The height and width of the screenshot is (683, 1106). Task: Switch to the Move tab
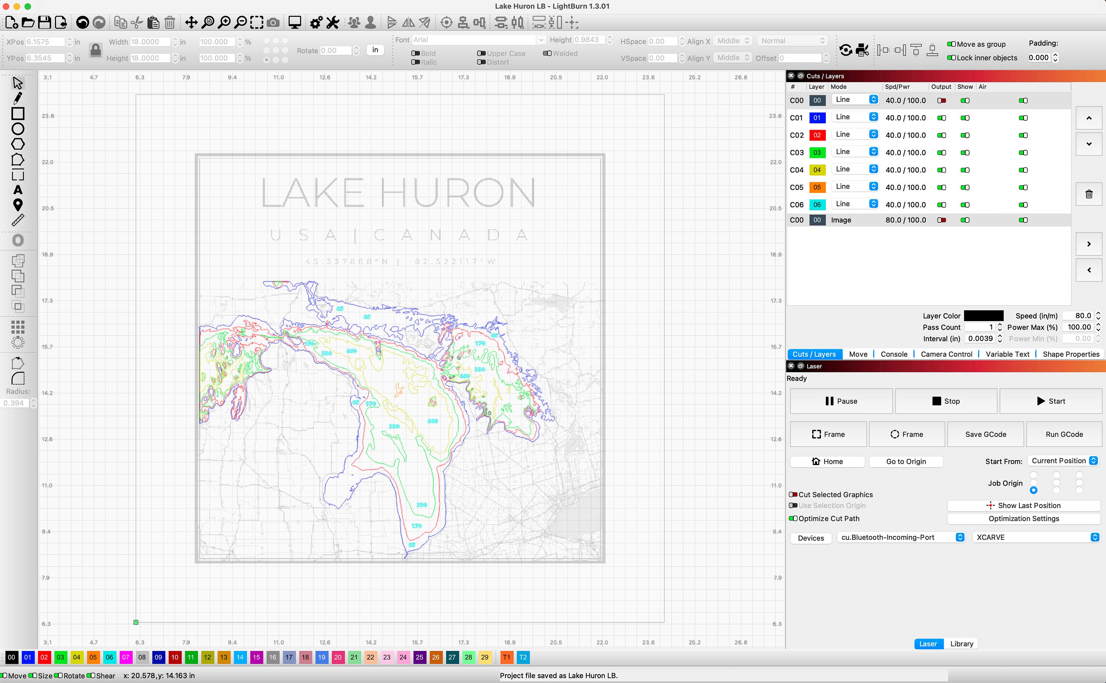pyautogui.click(x=858, y=354)
